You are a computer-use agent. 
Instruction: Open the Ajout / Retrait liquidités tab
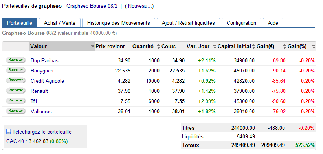click(188, 23)
